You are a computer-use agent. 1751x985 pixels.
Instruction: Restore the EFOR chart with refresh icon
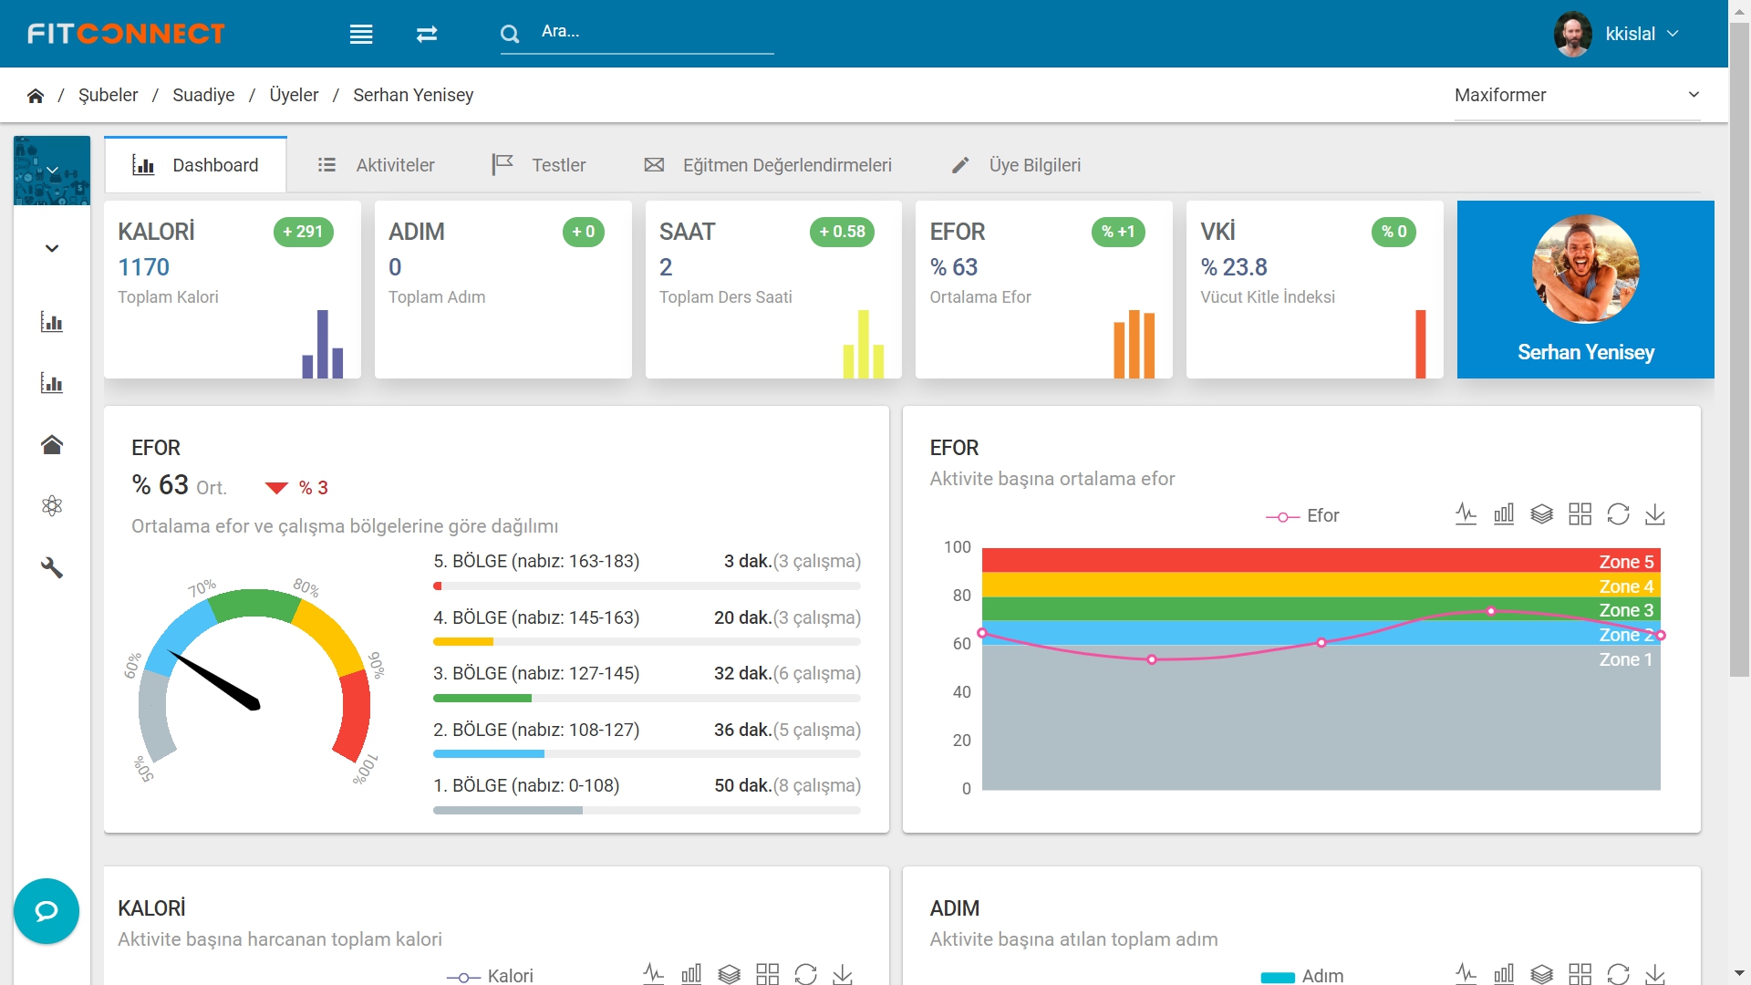tap(1618, 514)
